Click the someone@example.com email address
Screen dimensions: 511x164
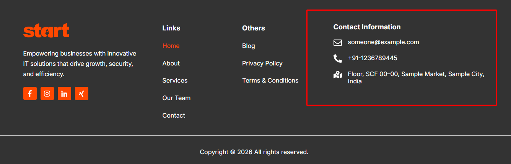tap(383, 42)
